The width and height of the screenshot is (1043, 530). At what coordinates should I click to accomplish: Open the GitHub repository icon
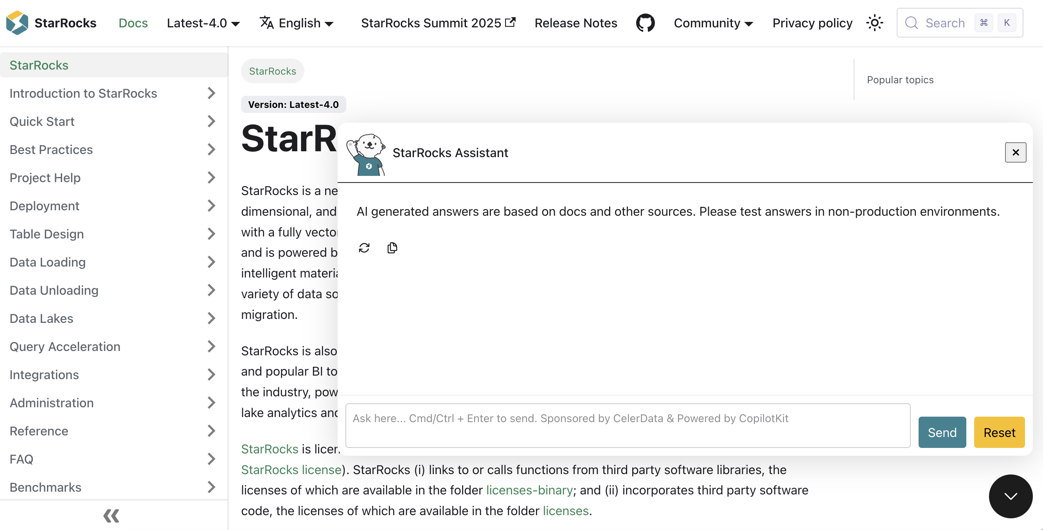coord(645,23)
